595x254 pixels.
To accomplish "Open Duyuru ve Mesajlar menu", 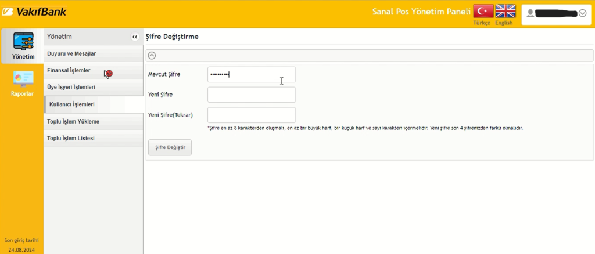I will 71,54.
